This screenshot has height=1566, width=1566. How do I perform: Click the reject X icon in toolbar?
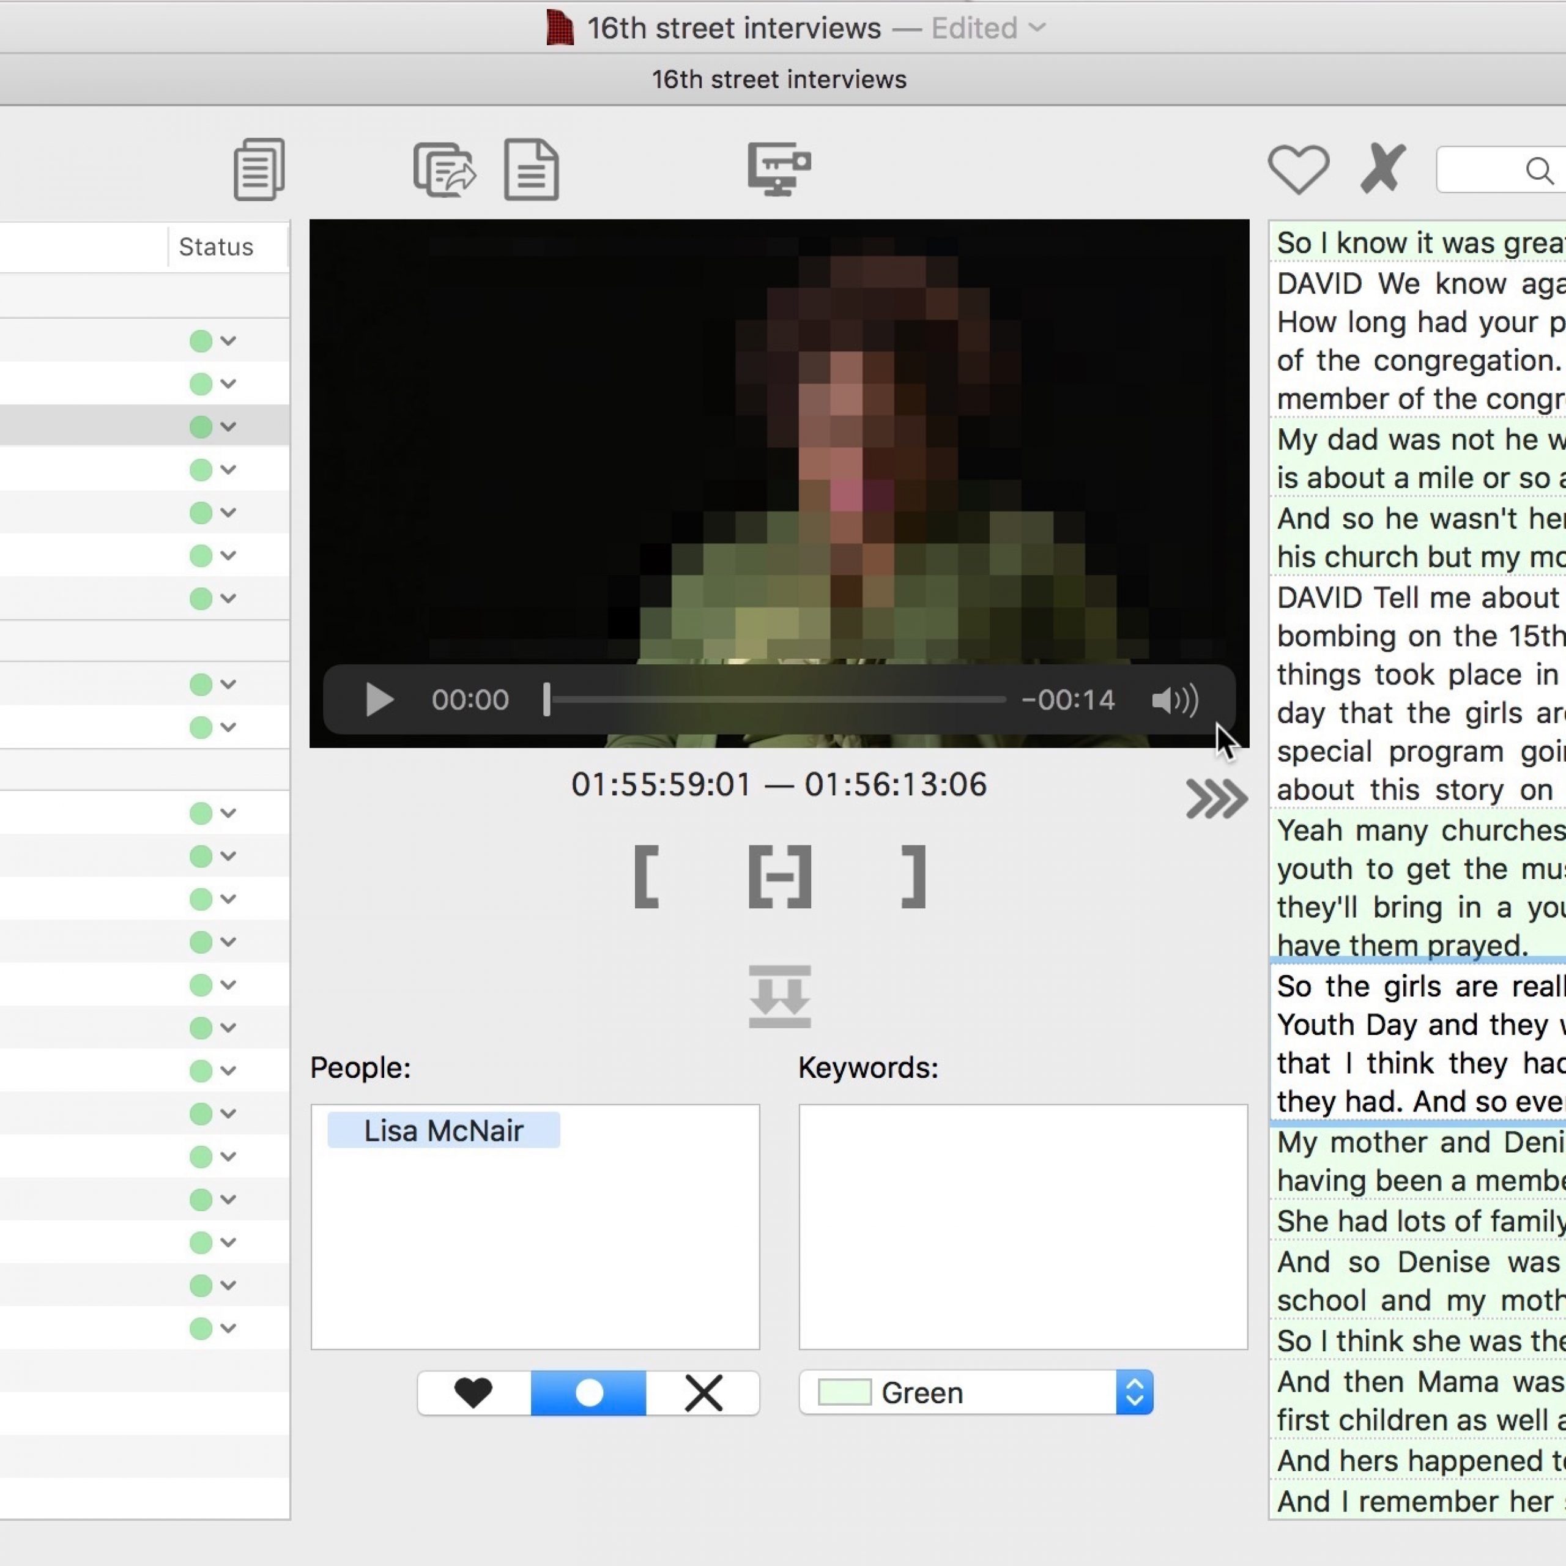tap(1381, 169)
